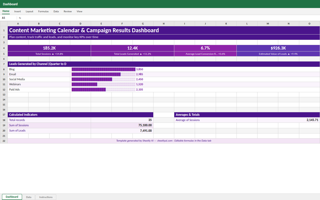Select the Averages & Totals header
320x200 pixels.
tap(247, 115)
